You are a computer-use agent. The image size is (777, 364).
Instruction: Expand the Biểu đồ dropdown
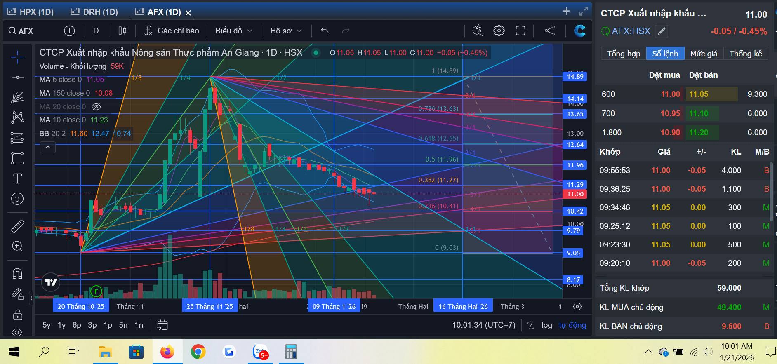234,31
